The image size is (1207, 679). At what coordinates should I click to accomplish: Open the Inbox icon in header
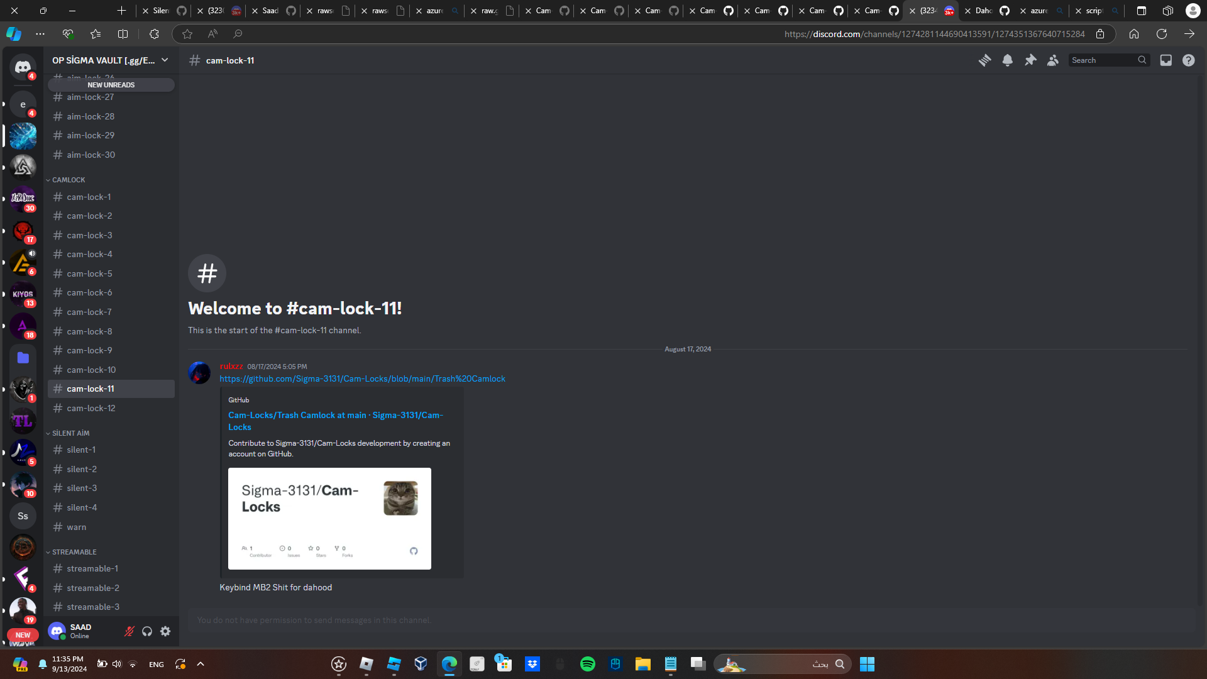point(1166,60)
